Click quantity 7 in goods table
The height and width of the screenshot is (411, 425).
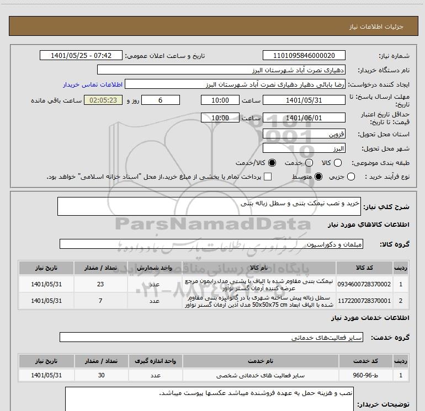tap(100, 301)
